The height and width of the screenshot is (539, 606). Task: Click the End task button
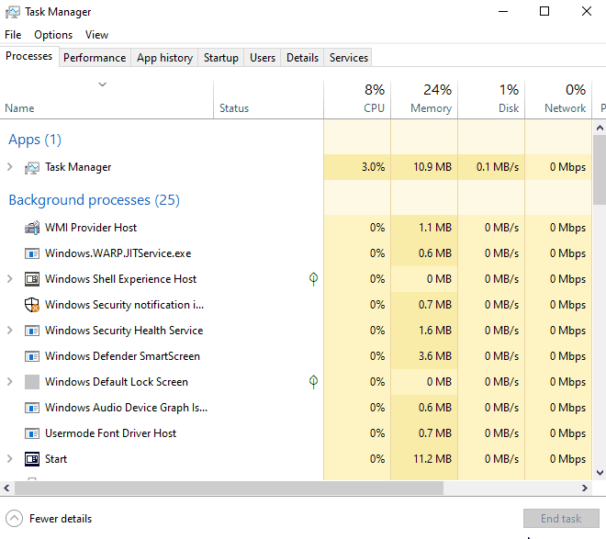click(561, 519)
